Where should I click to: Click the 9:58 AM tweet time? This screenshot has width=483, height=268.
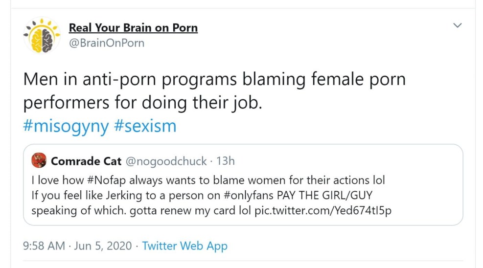pos(44,246)
